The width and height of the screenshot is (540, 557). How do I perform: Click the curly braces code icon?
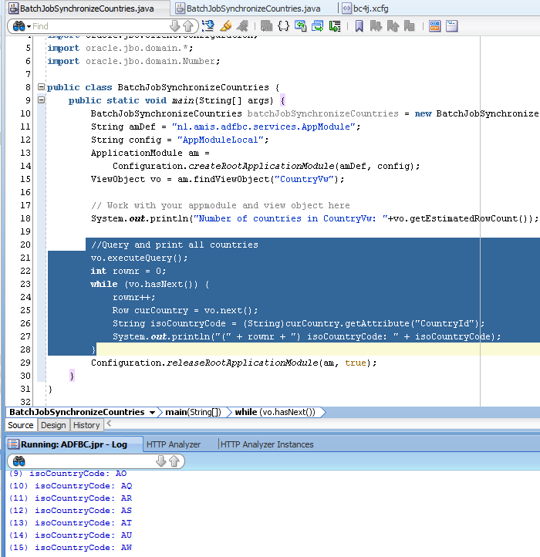[283, 26]
